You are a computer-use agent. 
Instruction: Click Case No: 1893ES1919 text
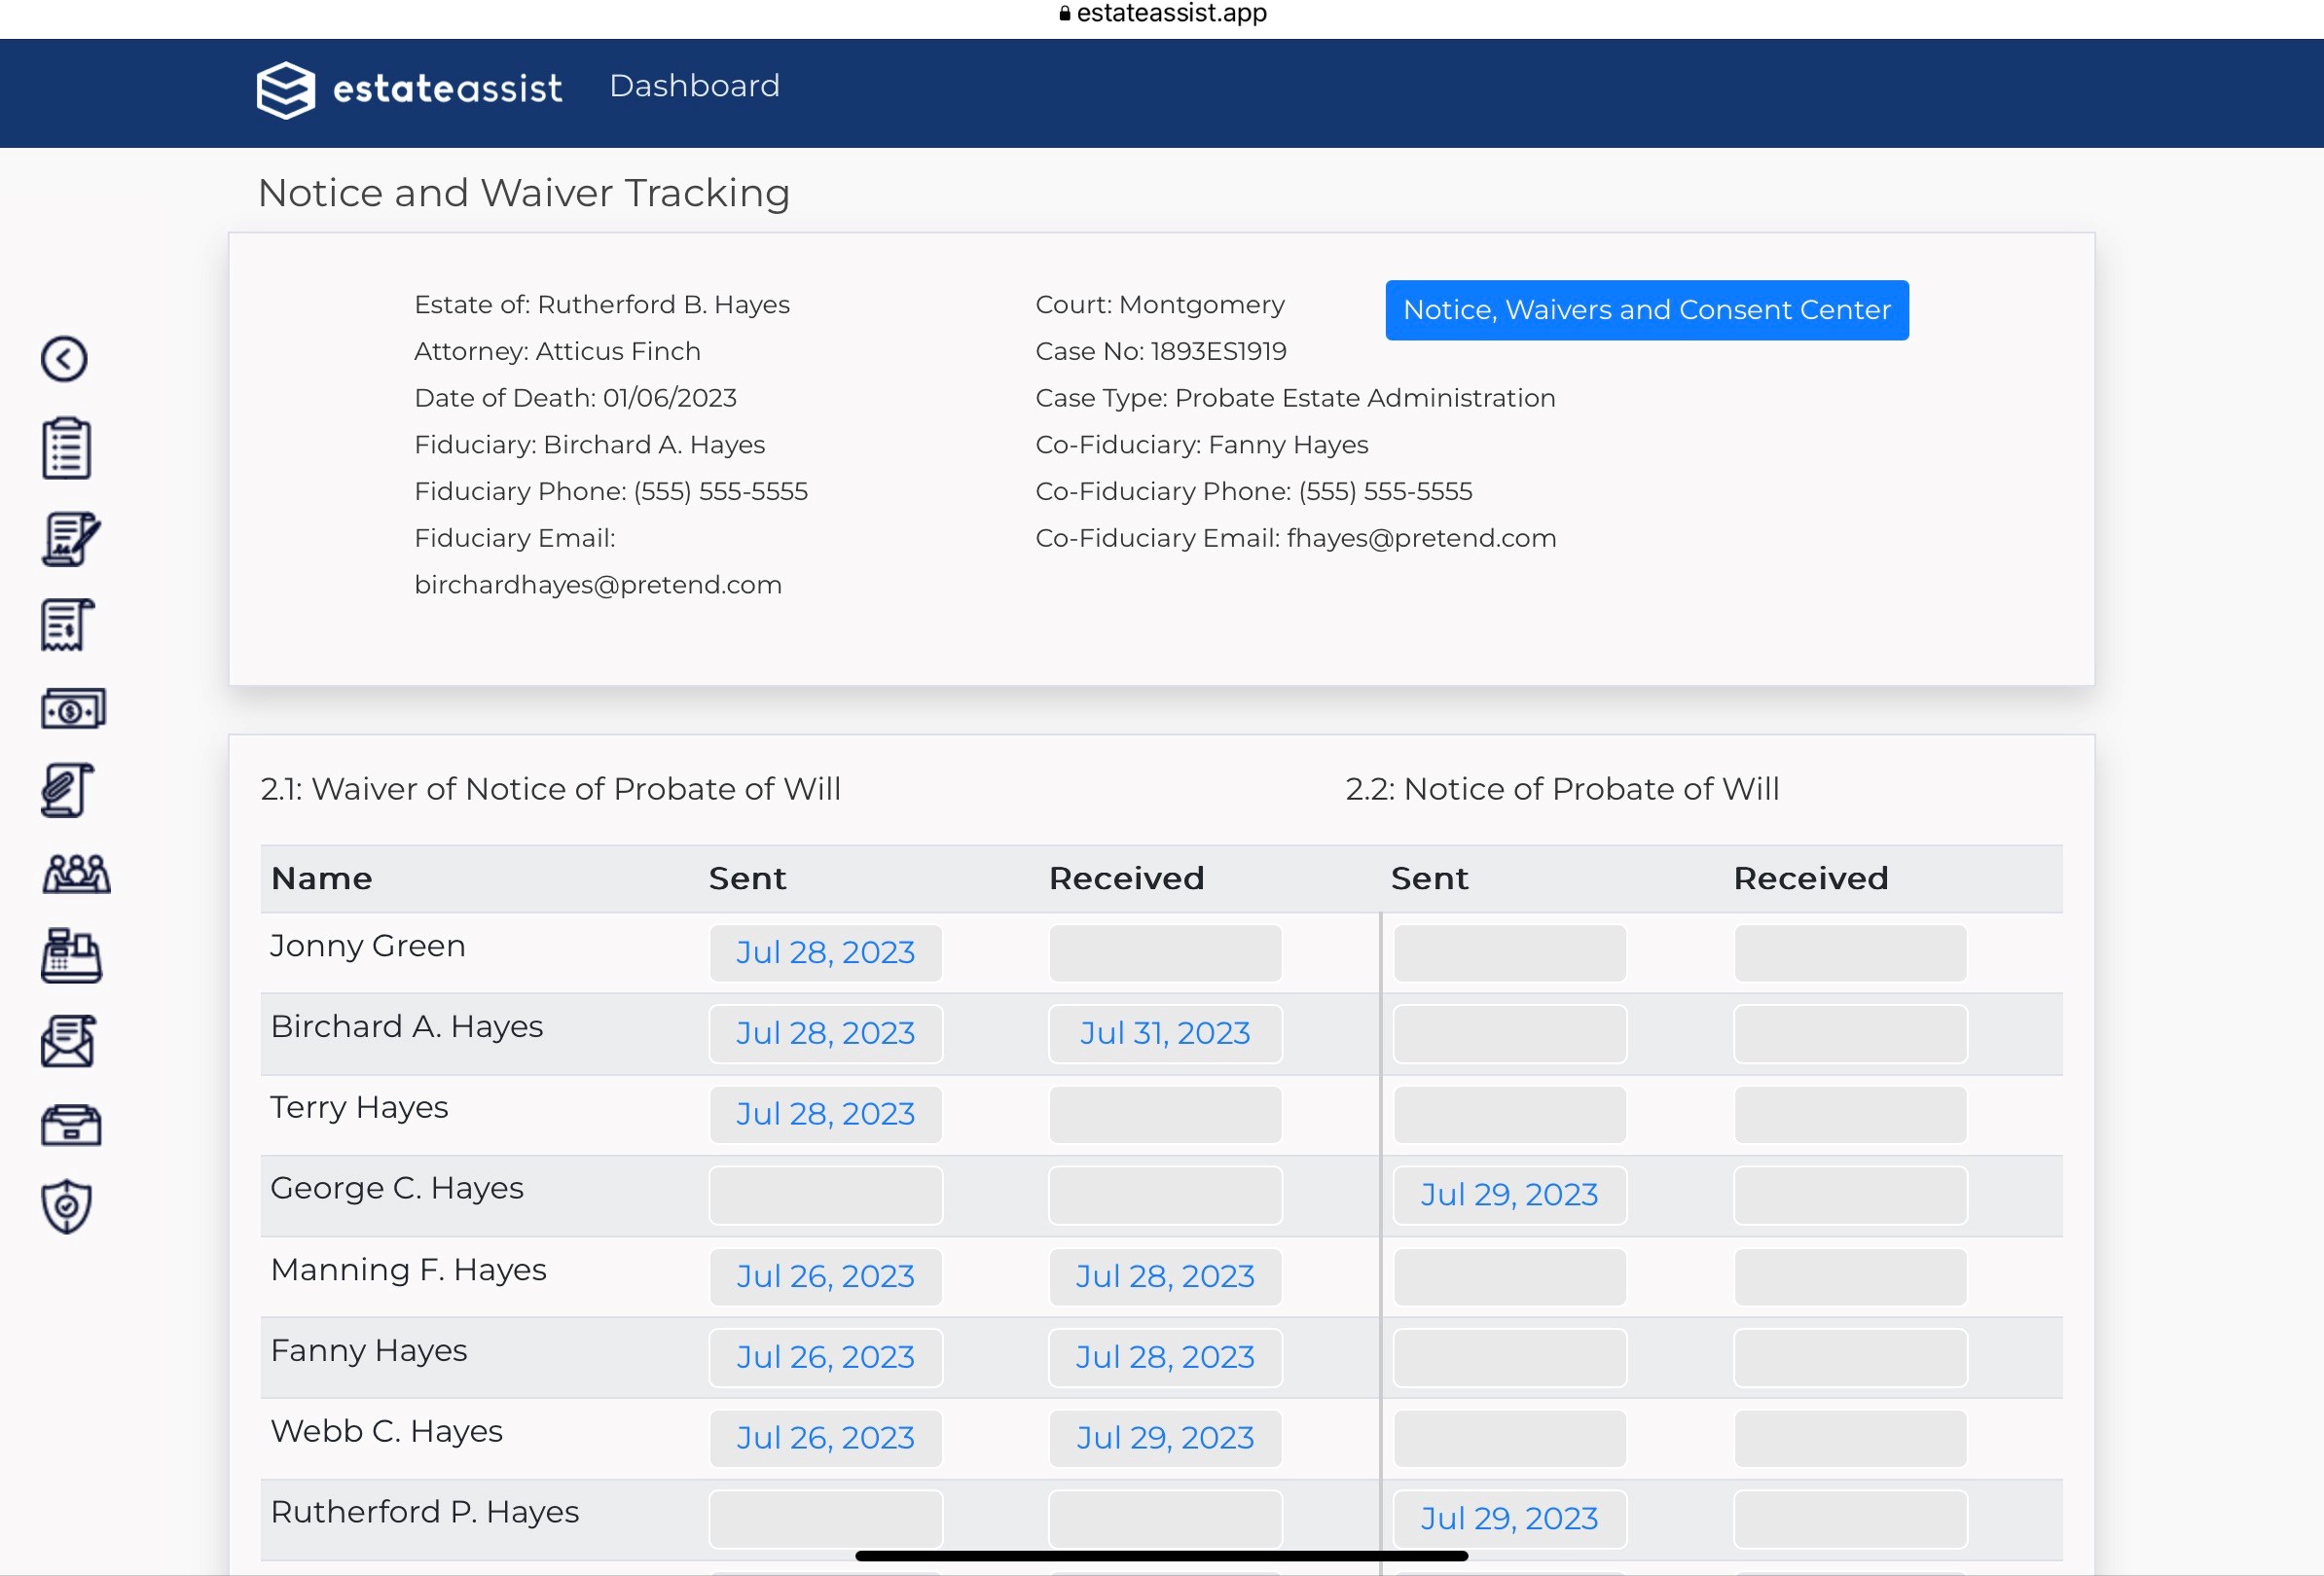(1161, 352)
